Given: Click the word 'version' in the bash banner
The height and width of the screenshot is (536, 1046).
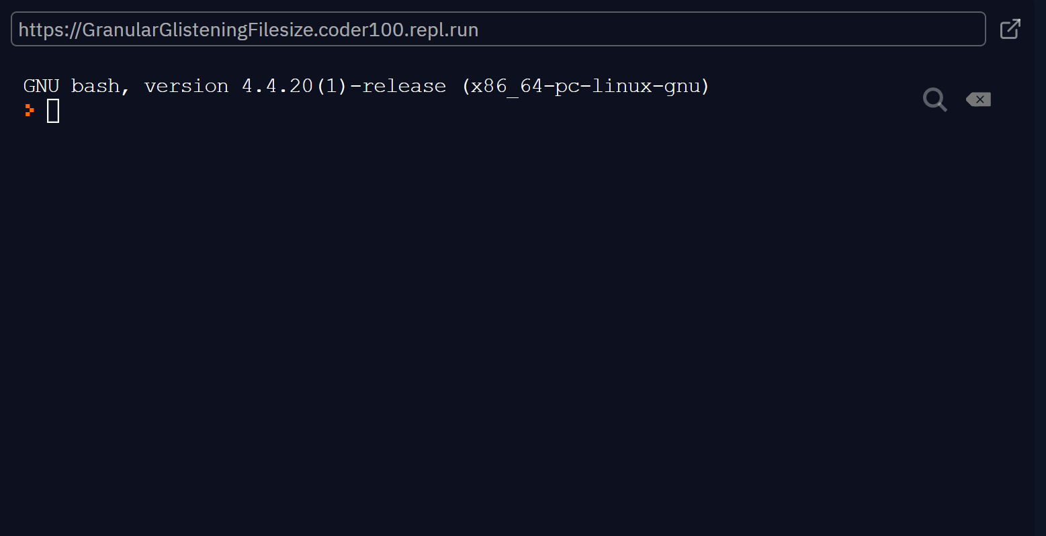Looking at the screenshot, I should coord(186,86).
